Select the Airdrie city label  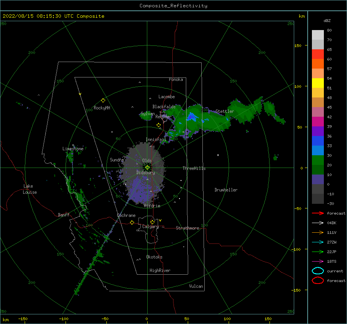pyautogui.click(x=152, y=206)
